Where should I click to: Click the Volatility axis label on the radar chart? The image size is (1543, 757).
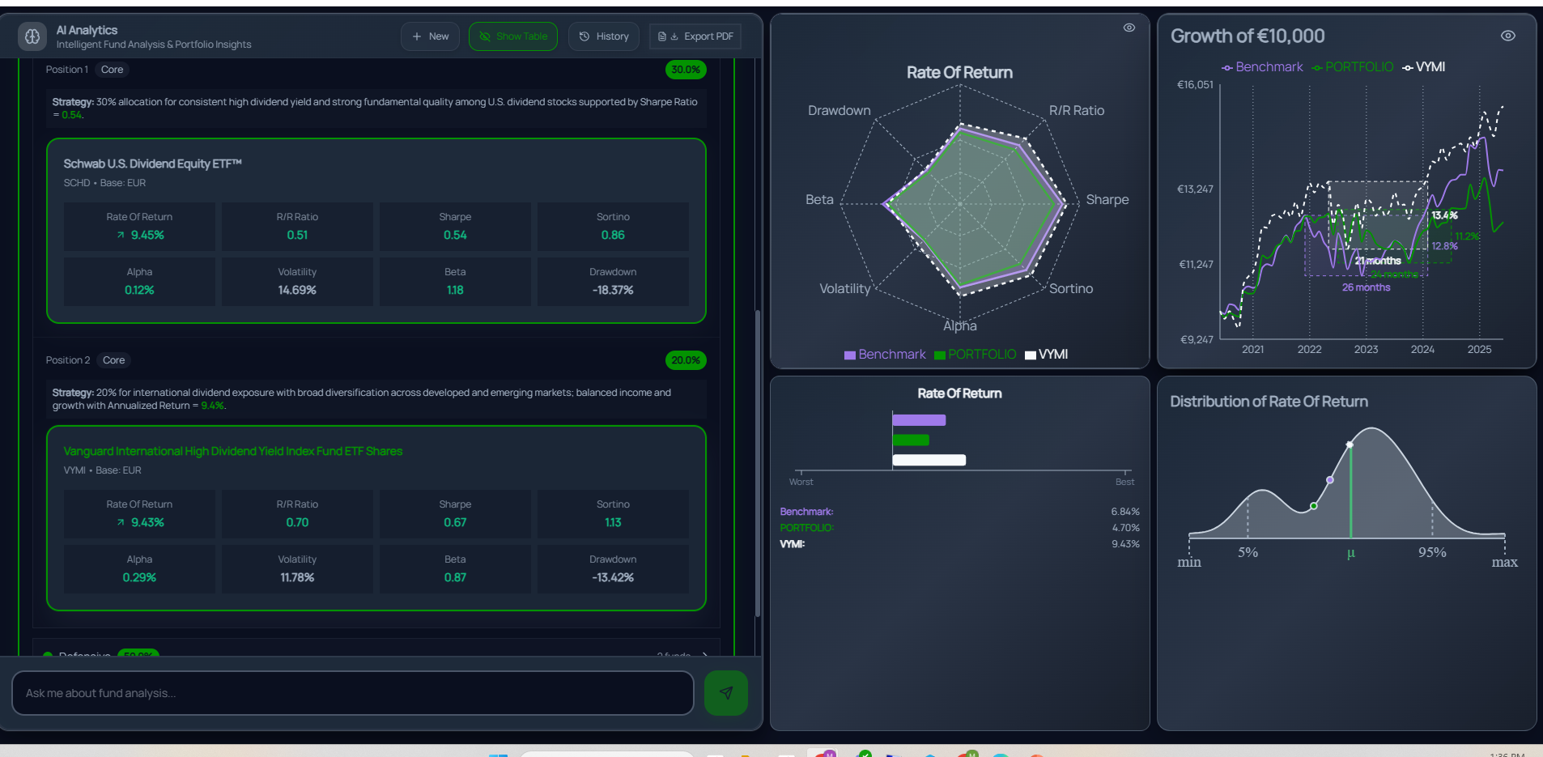[x=845, y=289]
